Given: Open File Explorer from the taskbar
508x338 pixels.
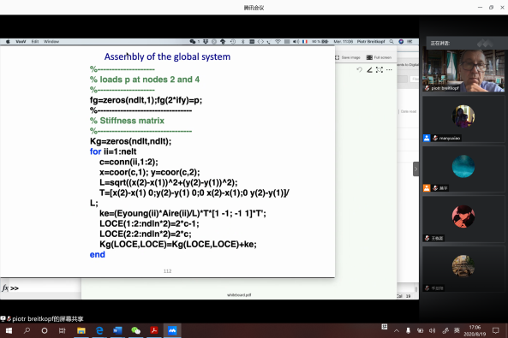Looking at the screenshot, I should coord(81,330).
